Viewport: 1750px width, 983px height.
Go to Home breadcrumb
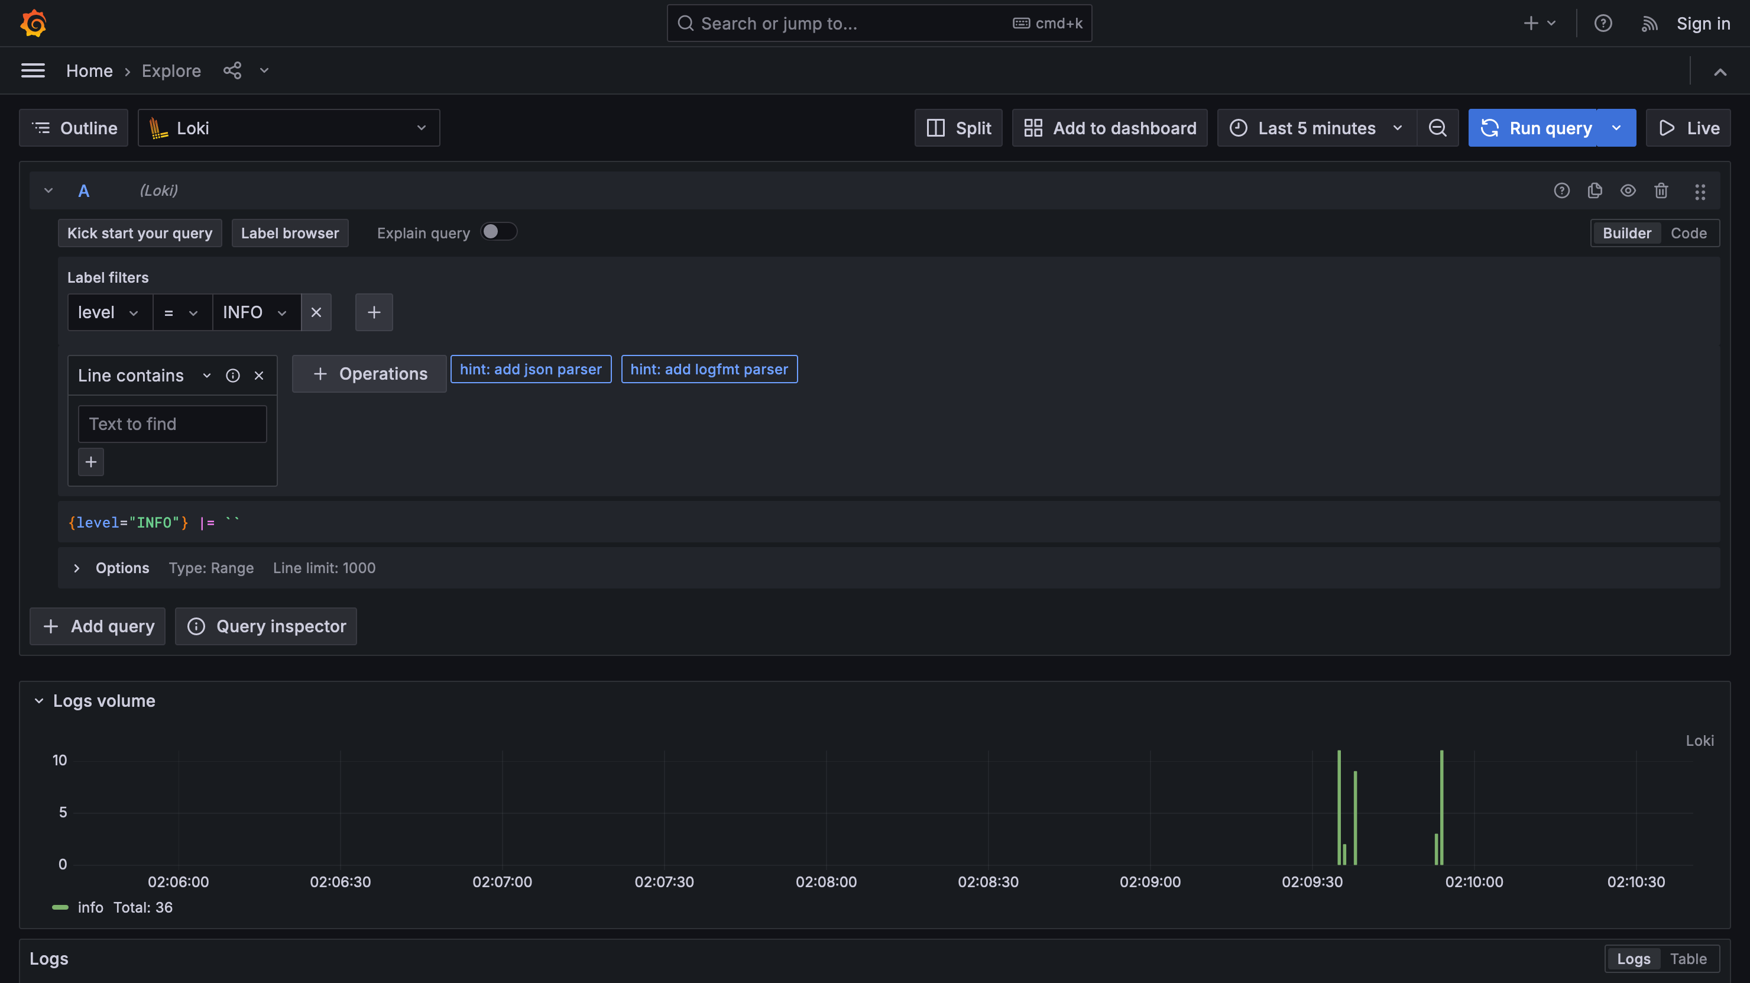(x=89, y=71)
